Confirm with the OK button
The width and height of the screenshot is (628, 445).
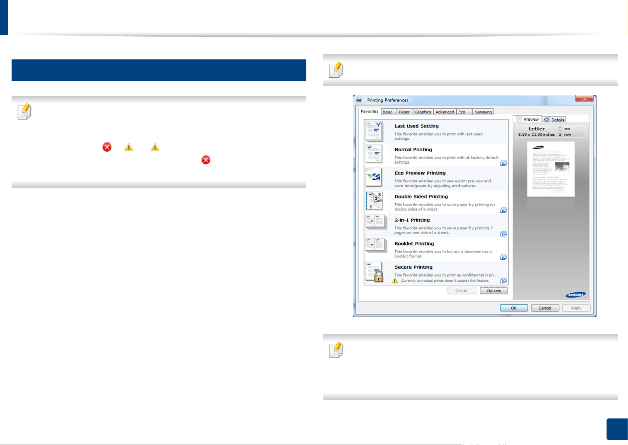pyautogui.click(x=514, y=308)
